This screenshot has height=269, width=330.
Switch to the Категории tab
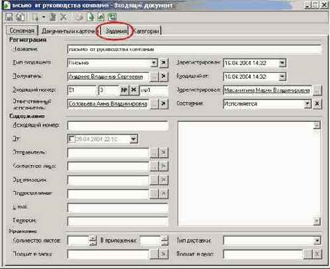(146, 31)
